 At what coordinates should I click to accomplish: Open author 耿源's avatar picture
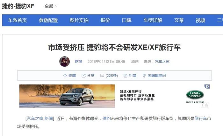click(x=65, y=61)
